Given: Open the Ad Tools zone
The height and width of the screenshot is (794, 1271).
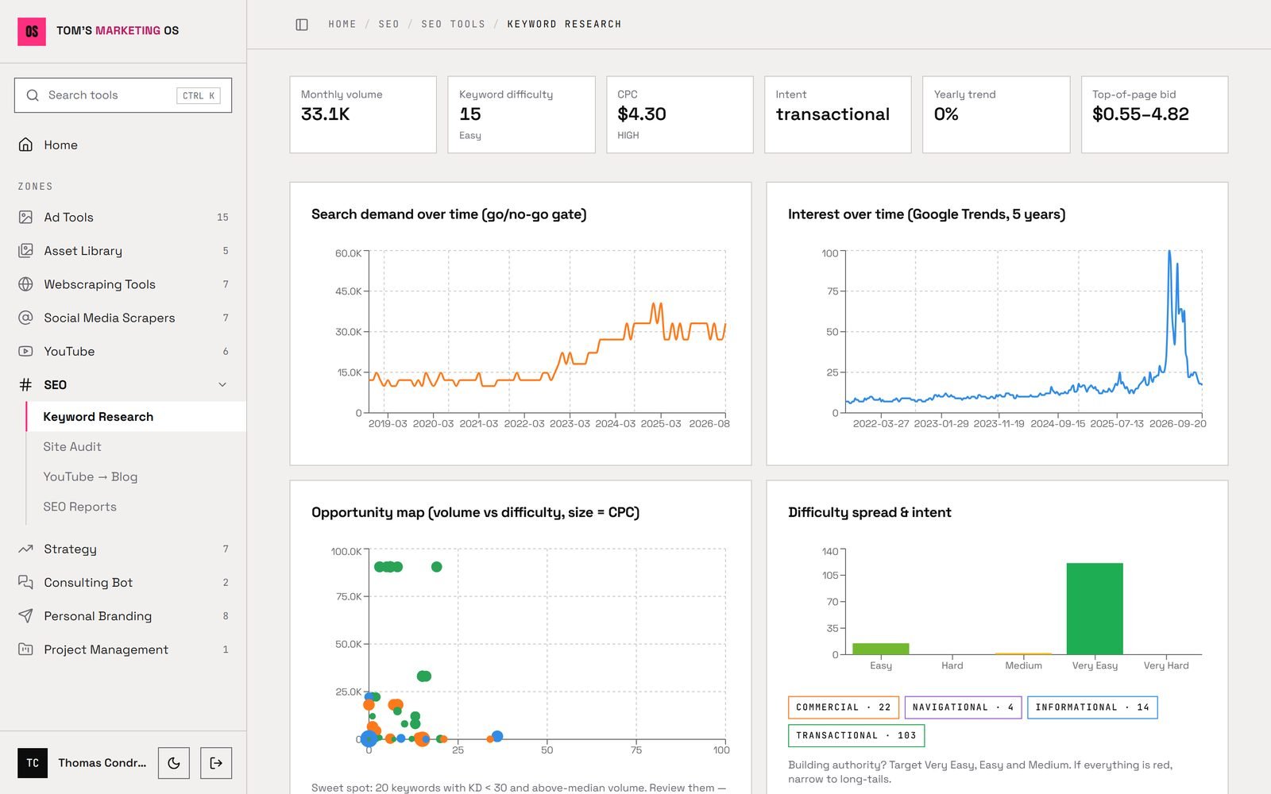Looking at the screenshot, I should (x=123, y=217).
